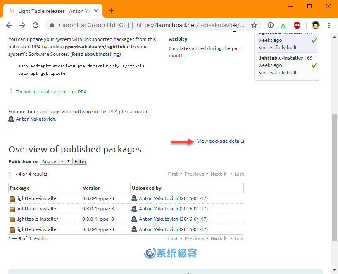
Task: Open the Read about installing link
Action: point(96,54)
